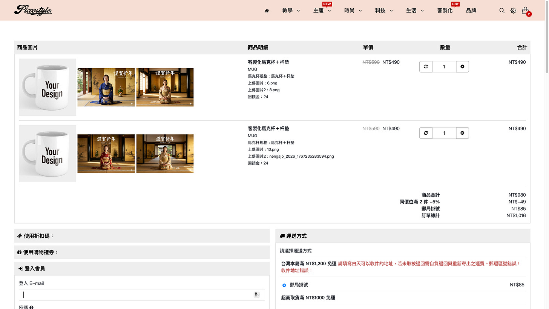549x309 pixels.
Task: Expand the 使用購物禮券 section
Action: (x=142, y=252)
